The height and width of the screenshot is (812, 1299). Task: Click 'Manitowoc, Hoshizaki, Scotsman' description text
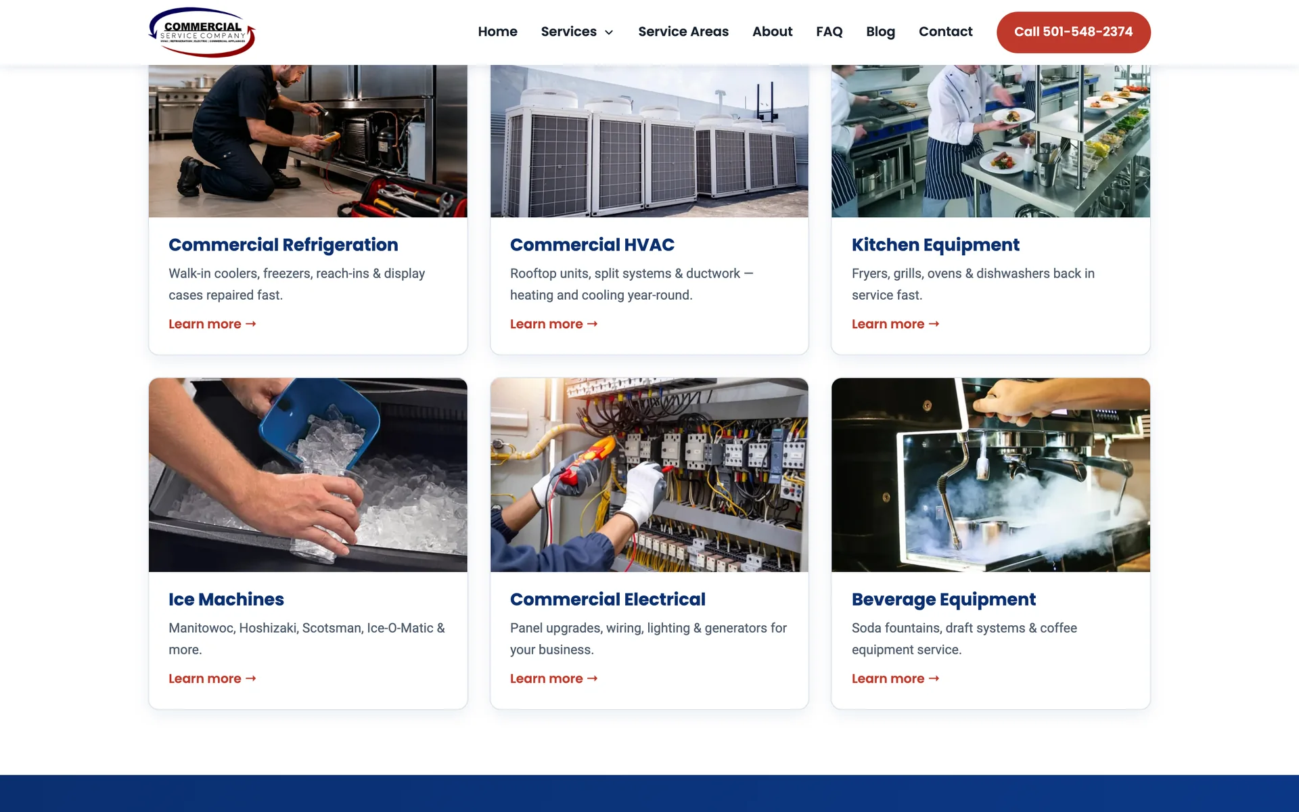click(306, 639)
